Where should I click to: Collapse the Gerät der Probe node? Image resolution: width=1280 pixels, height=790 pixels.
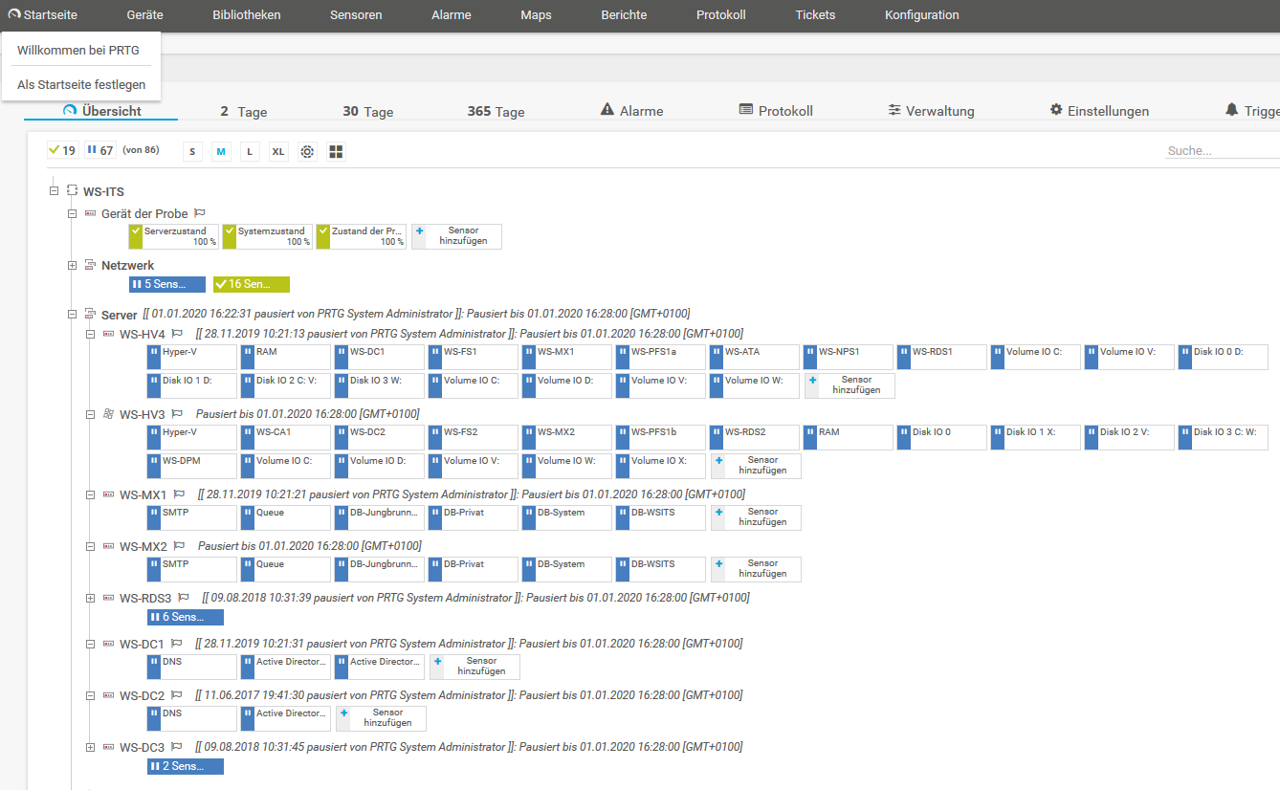pyautogui.click(x=72, y=213)
